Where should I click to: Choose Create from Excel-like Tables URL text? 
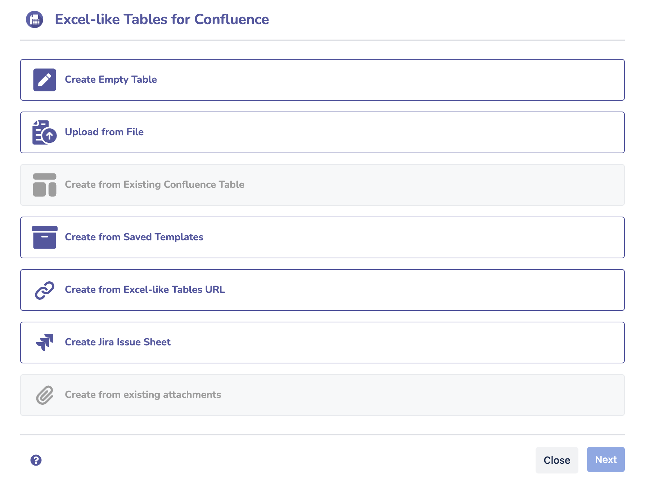pos(145,290)
